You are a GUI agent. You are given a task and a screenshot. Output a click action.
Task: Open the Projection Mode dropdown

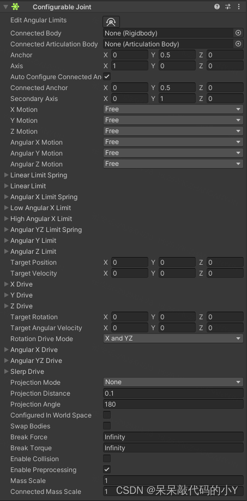[173, 382]
